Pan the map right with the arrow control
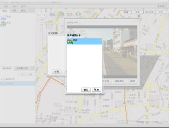This screenshot has width=169, height=128. (x=44, y=15)
